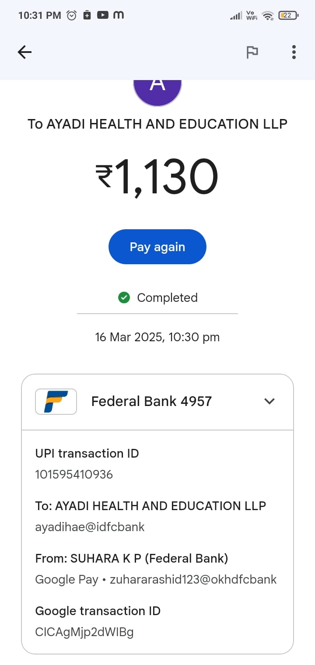Tap the Google transaction ID value
The width and height of the screenshot is (315, 665).
(84, 632)
